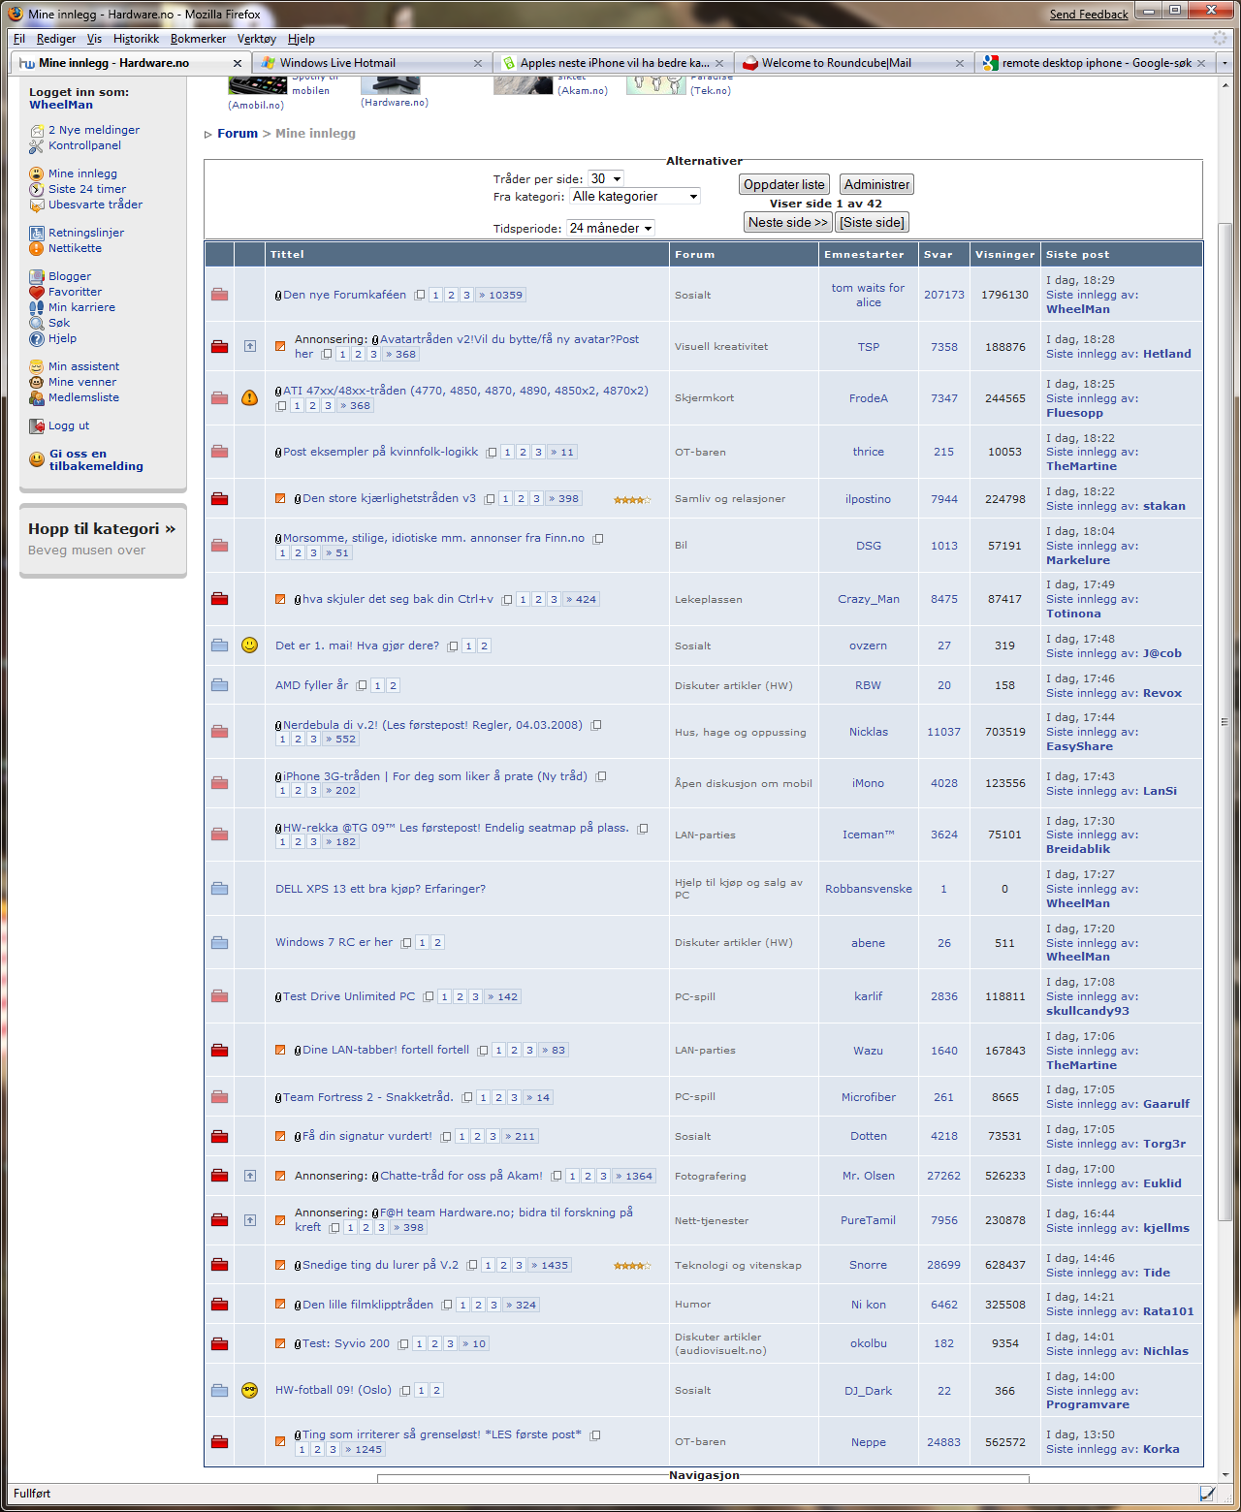The height and width of the screenshot is (1512, 1241).
Task: Switch to the Windows Live Hotmail tab
Action: (371, 63)
